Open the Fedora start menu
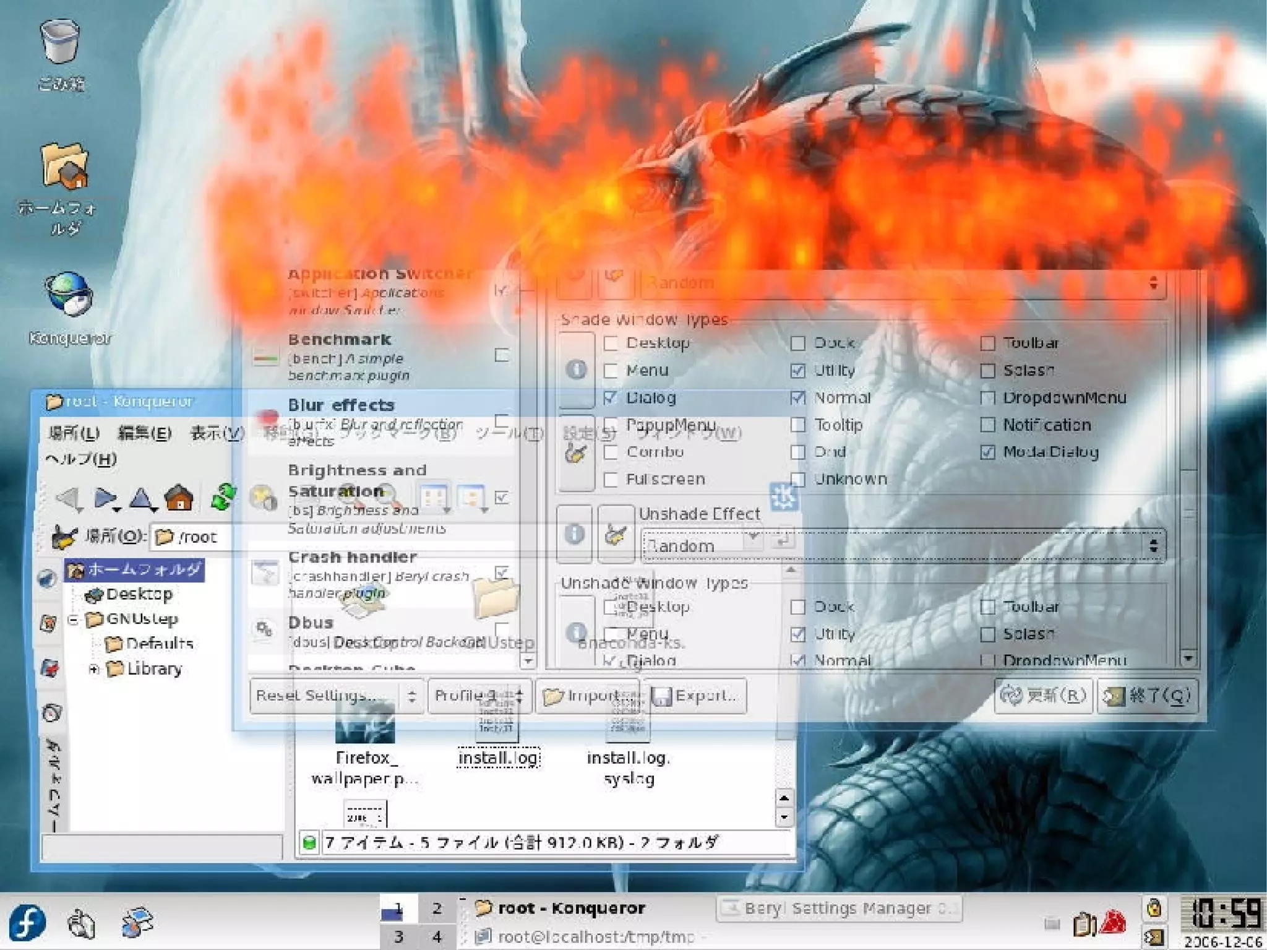The height and width of the screenshot is (950, 1267). (x=26, y=922)
